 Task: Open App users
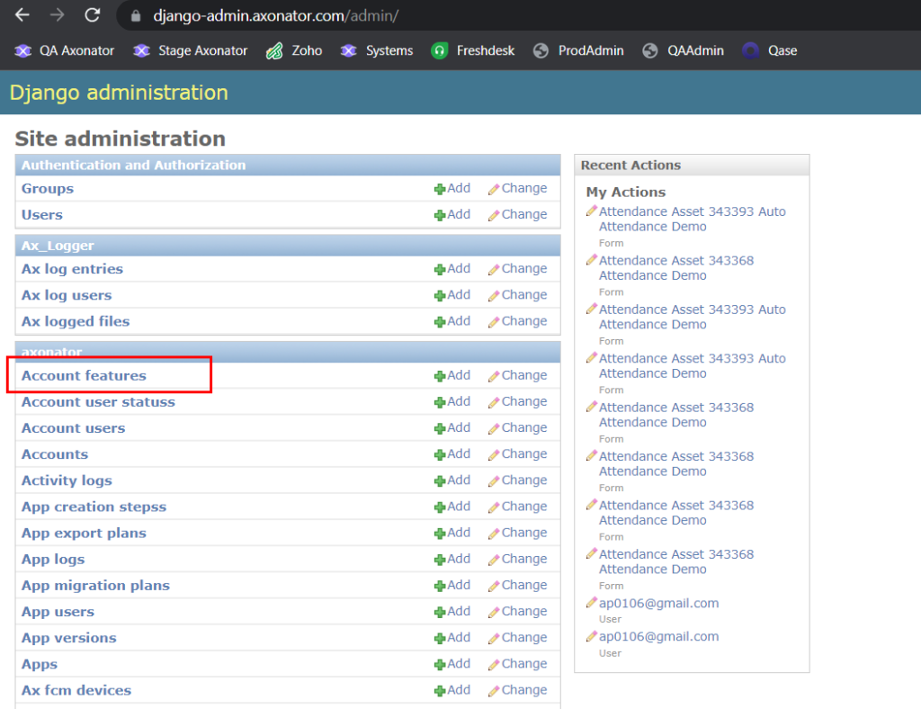click(x=58, y=612)
